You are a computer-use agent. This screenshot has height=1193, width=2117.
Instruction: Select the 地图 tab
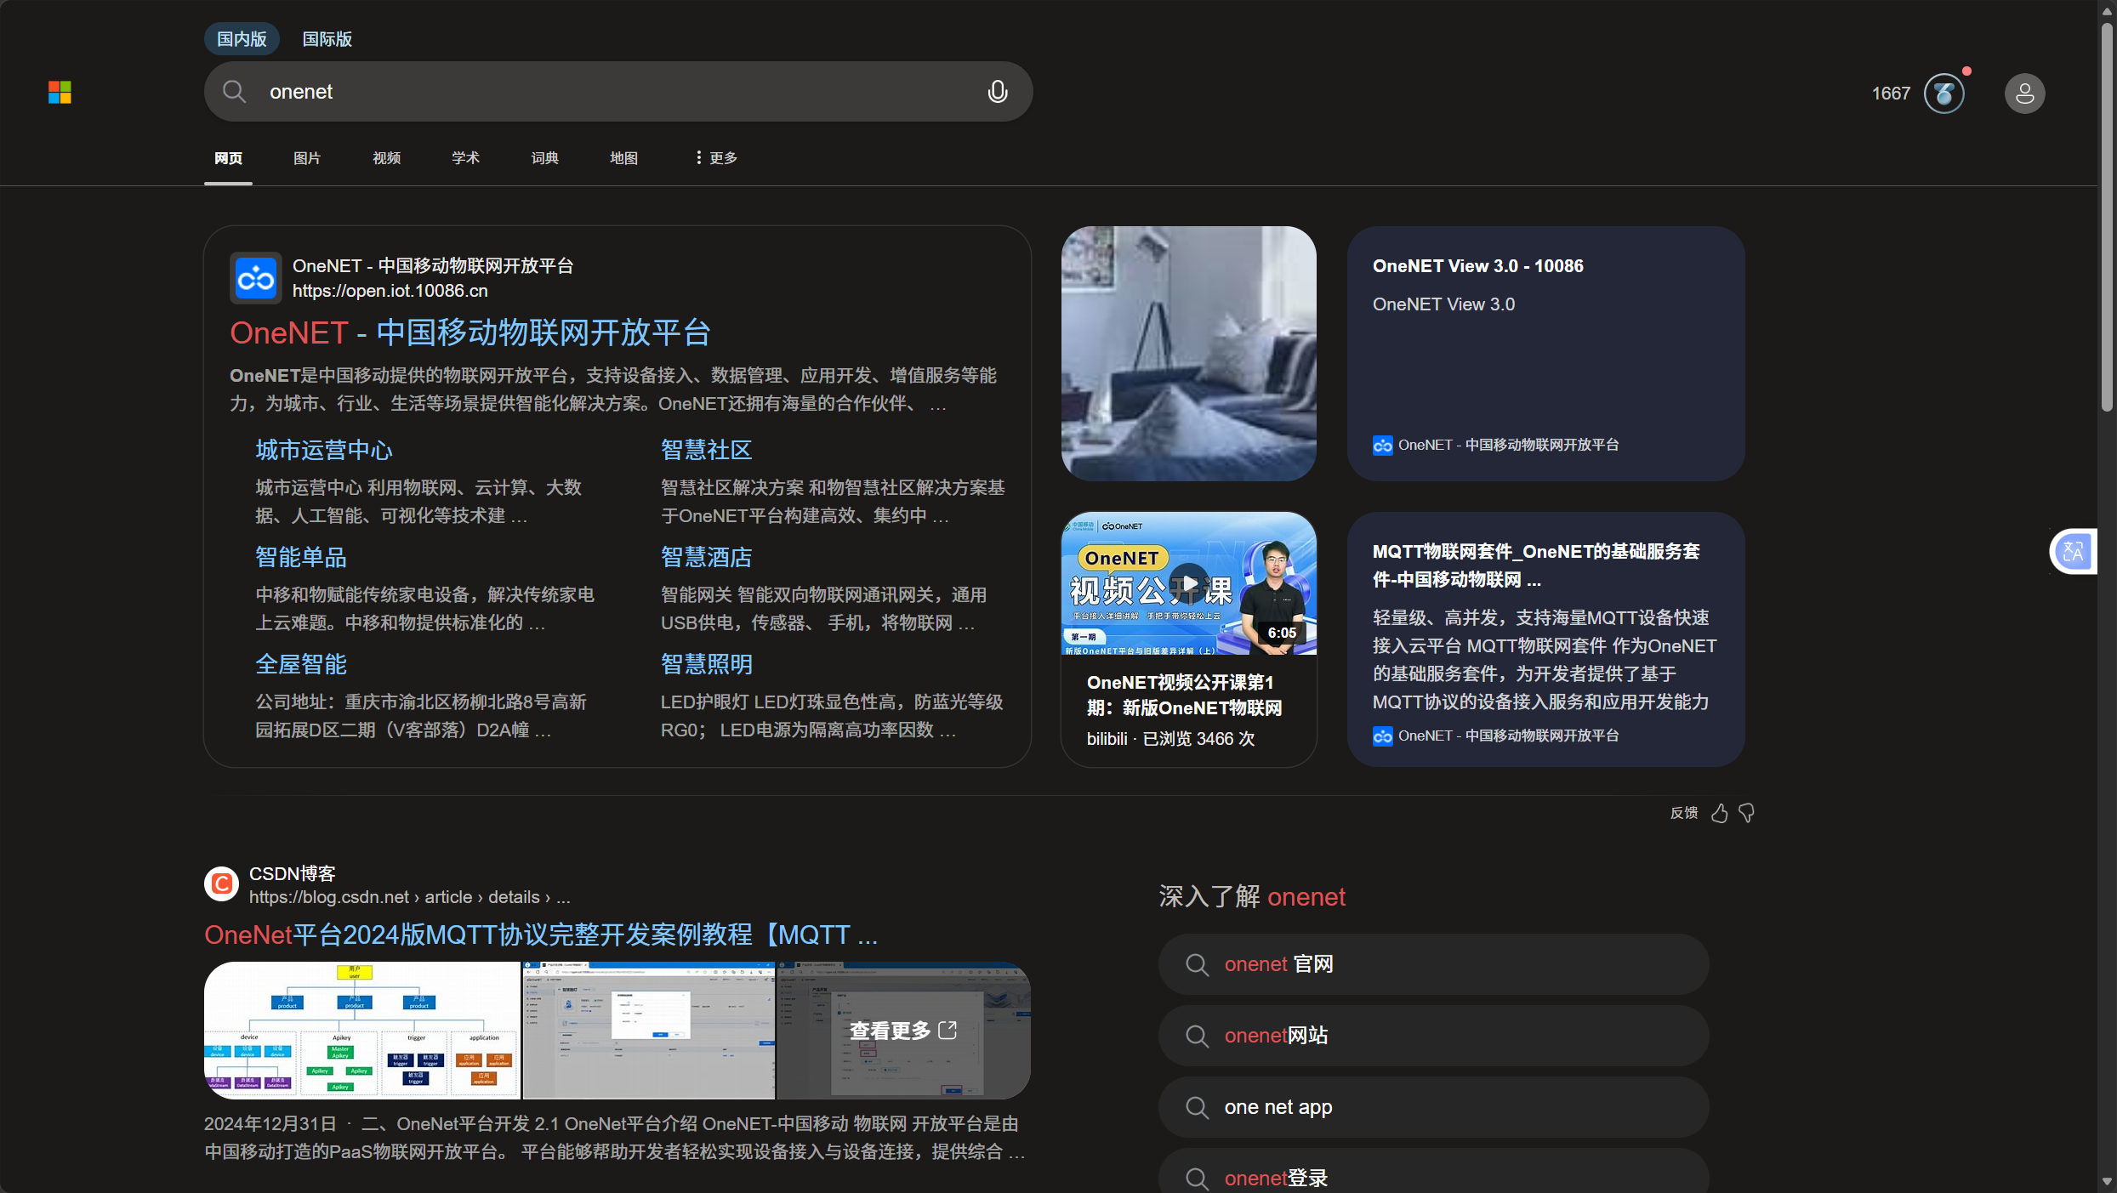coord(623,158)
